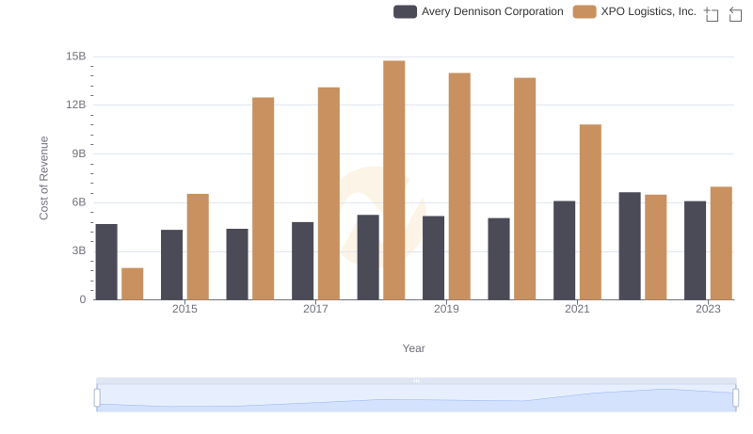This screenshot has width=753, height=434.
Task: Click the Cost of Revenue axis title
Action: pos(44,178)
